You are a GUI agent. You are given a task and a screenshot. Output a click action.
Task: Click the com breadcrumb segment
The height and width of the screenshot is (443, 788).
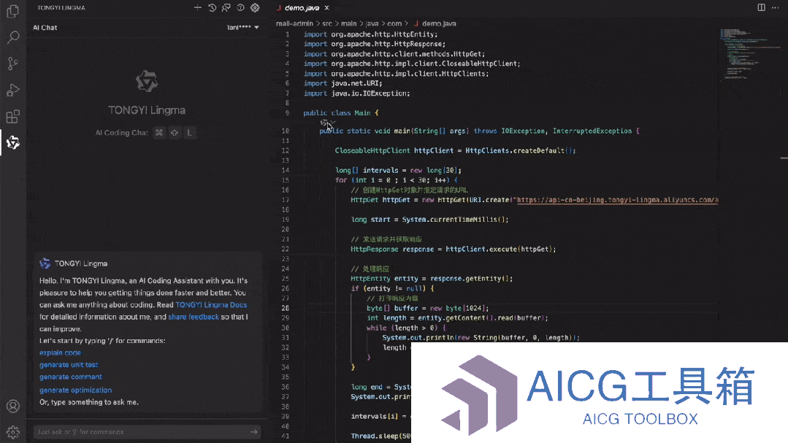click(x=394, y=23)
